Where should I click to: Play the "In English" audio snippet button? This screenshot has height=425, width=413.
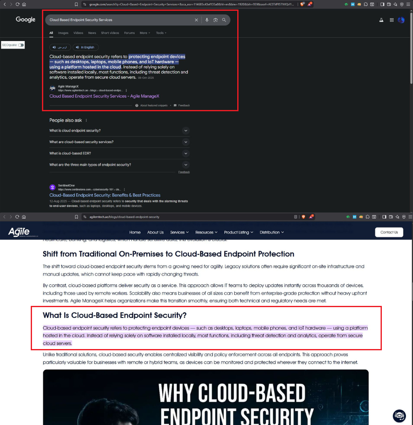point(85,47)
